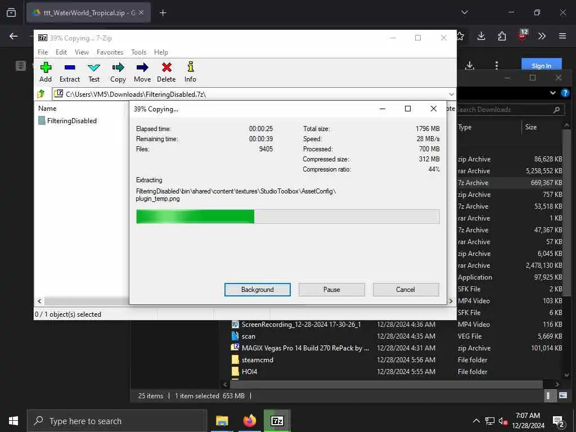Open the Edit menu in 7-Zip
Image resolution: width=576 pixels, height=432 pixels.
coord(61,52)
